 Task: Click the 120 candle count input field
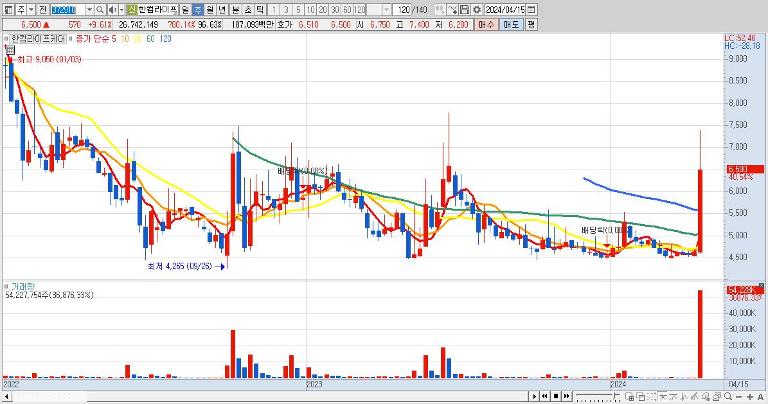pyautogui.click(x=402, y=10)
